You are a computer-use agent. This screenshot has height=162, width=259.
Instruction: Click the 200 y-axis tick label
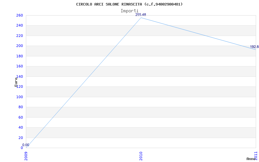(19, 46)
